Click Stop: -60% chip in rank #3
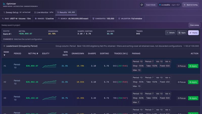The image size is (202, 114). point(138,98)
